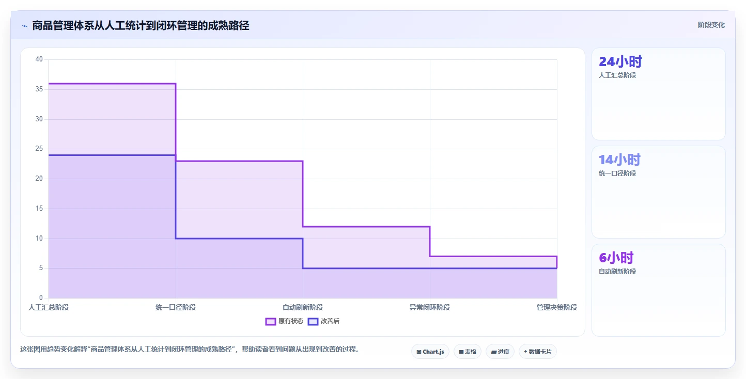Screen dimensions: 746x379
Task: Click the 人工汇总阶段 x-axis label
Action: (x=49, y=307)
